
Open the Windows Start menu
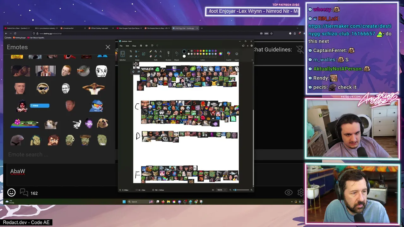124,202
